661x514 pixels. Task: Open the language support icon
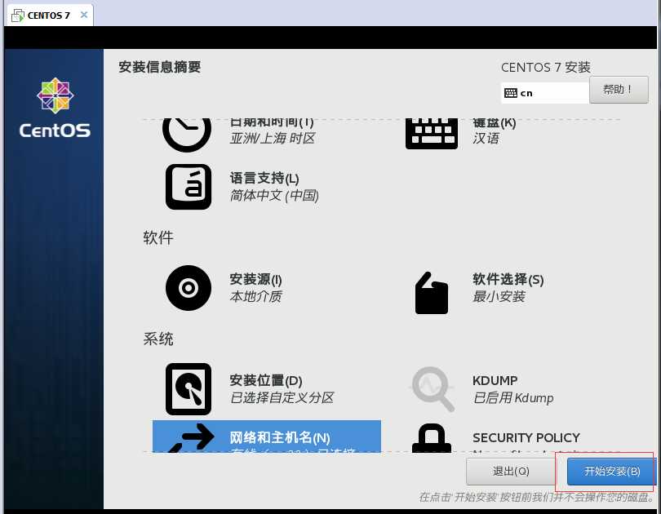(189, 187)
